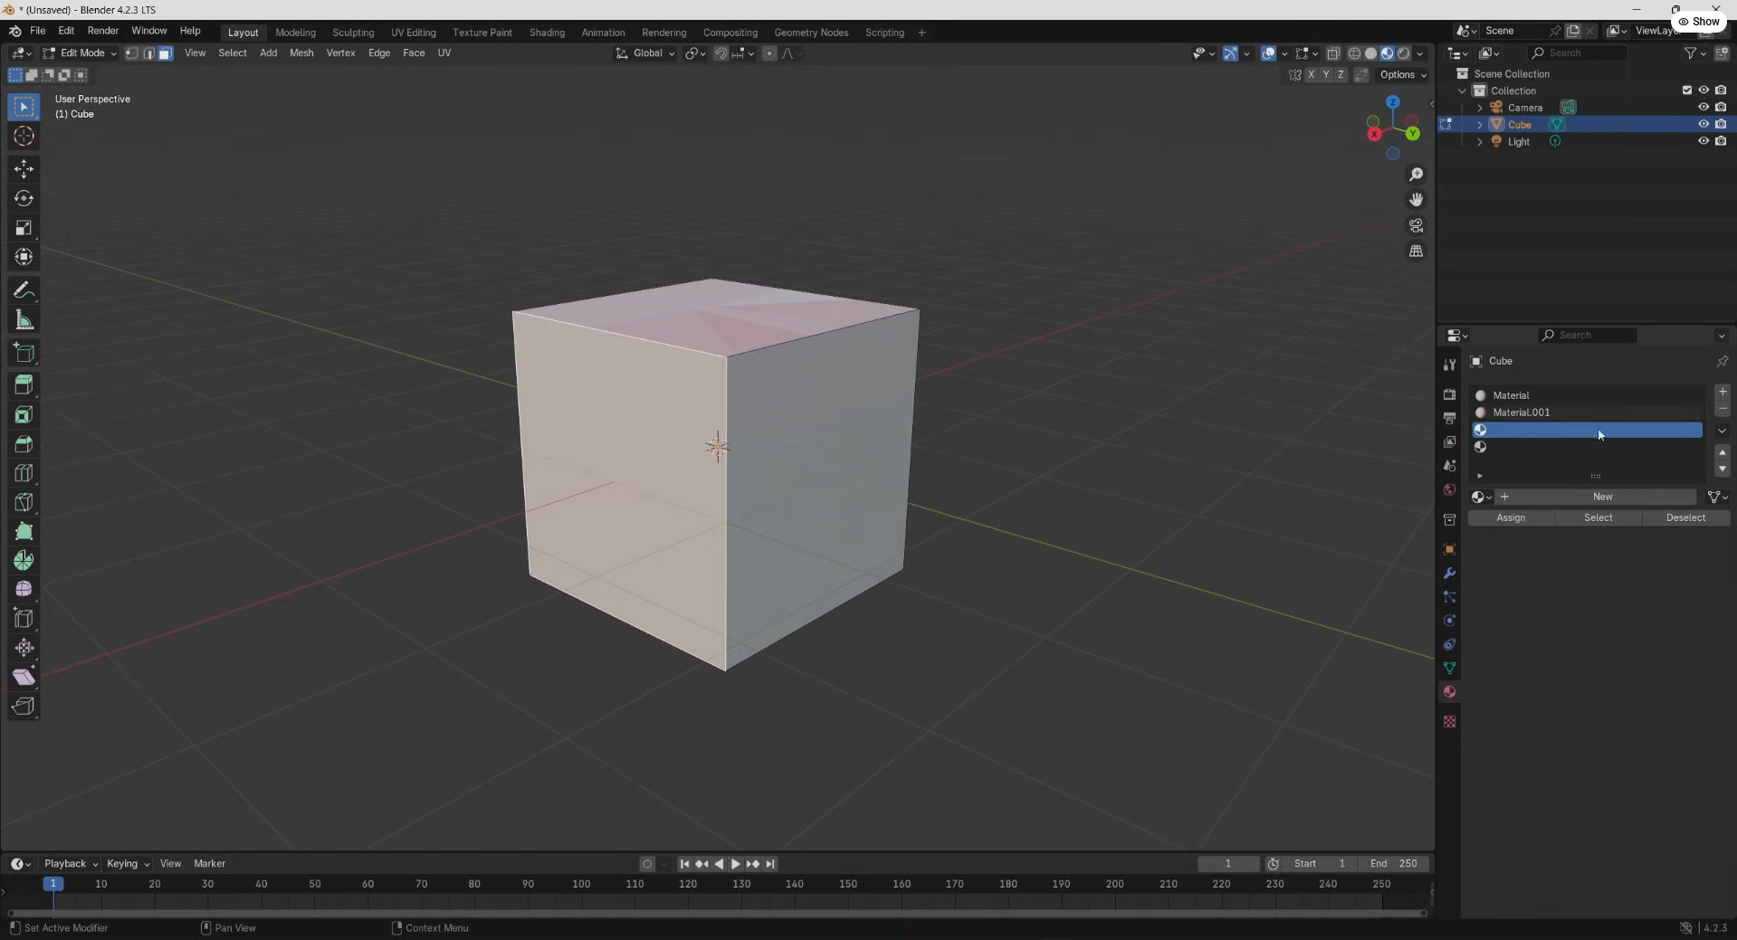The height and width of the screenshot is (940, 1737).
Task: Toggle camera view in viewport
Action: (x=1416, y=225)
